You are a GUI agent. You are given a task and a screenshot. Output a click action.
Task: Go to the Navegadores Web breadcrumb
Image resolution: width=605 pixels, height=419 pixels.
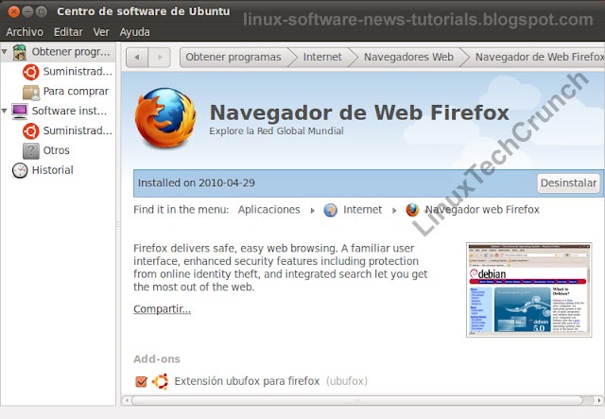[x=408, y=57]
